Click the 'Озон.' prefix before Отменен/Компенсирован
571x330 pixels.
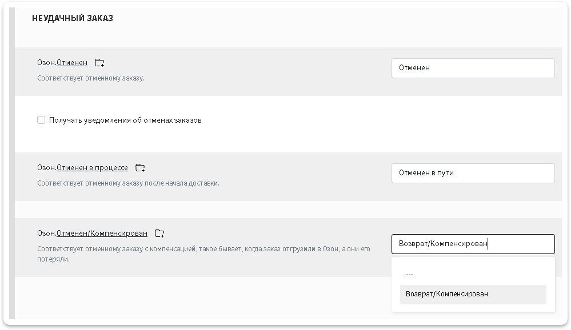(x=47, y=233)
